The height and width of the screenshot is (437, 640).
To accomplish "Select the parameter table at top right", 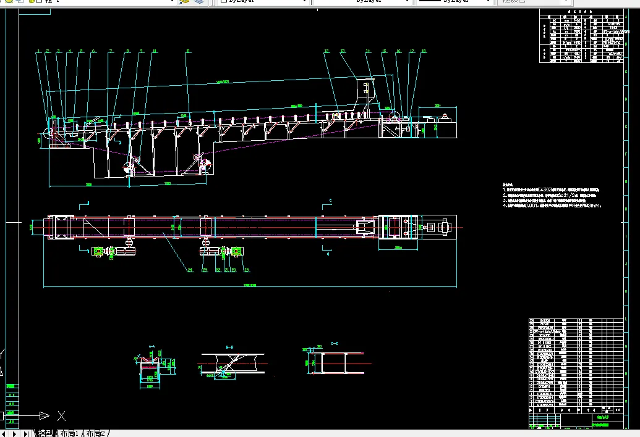I will pyautogui.click(x=582, y=36).
